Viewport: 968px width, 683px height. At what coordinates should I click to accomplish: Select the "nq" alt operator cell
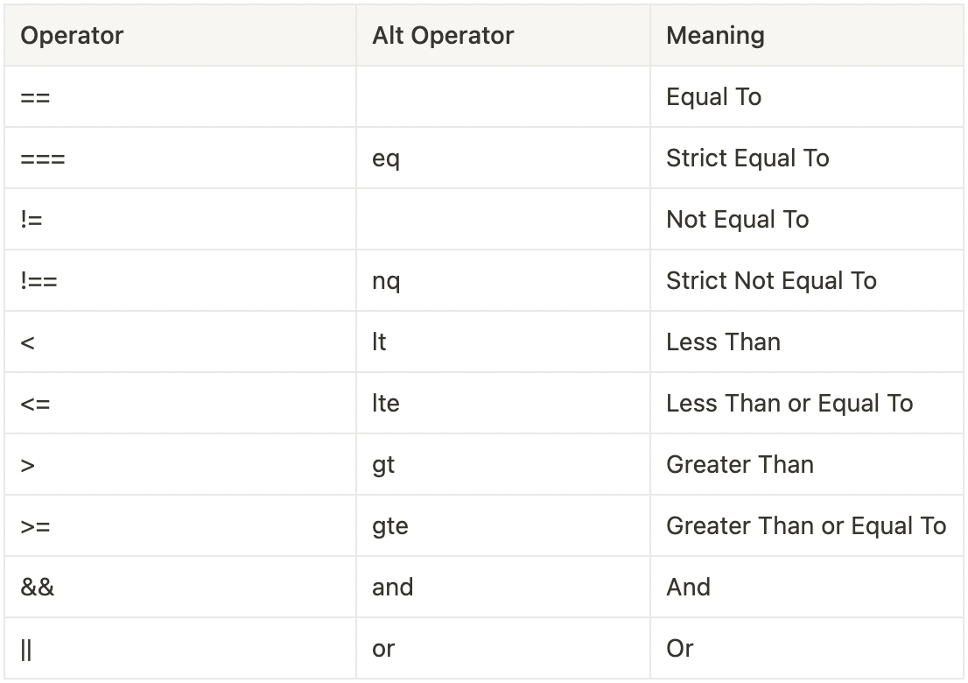tap(386, 281)
